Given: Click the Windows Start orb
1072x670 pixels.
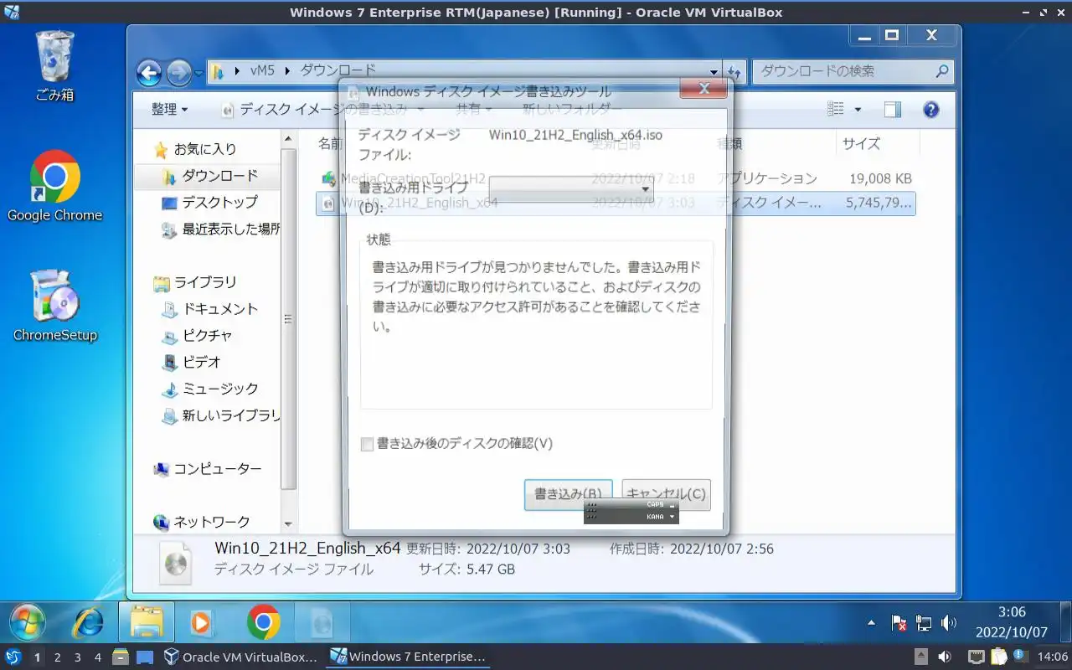Looking at the screenshot, I should [x=28, y=622].
